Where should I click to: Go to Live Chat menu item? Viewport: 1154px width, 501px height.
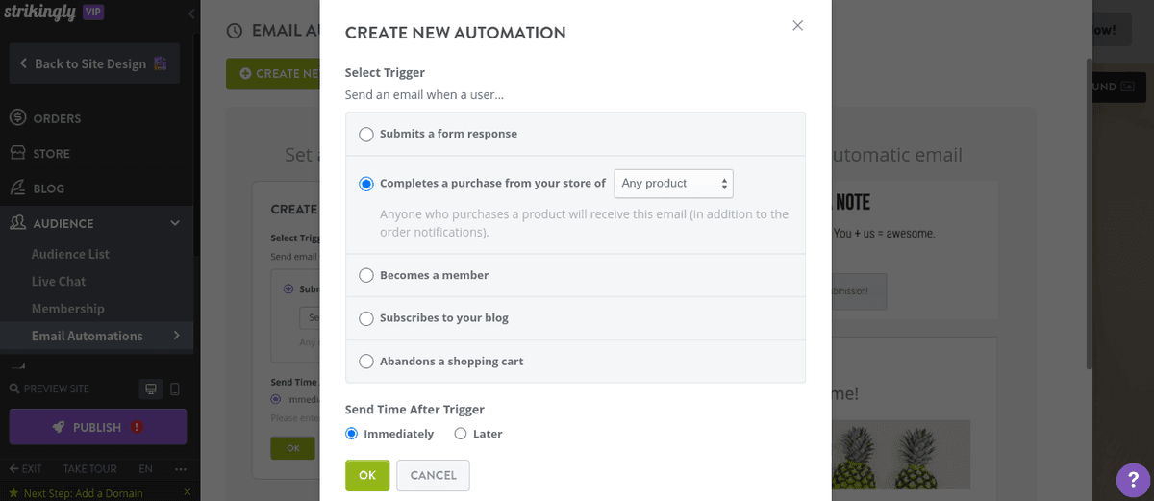click(59, 281)
